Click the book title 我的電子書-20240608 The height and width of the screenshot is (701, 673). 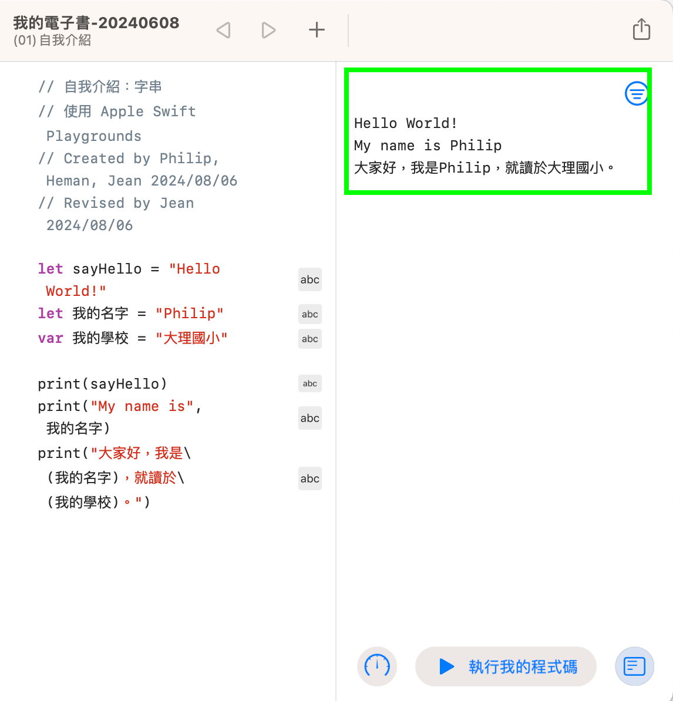(96, 23)
